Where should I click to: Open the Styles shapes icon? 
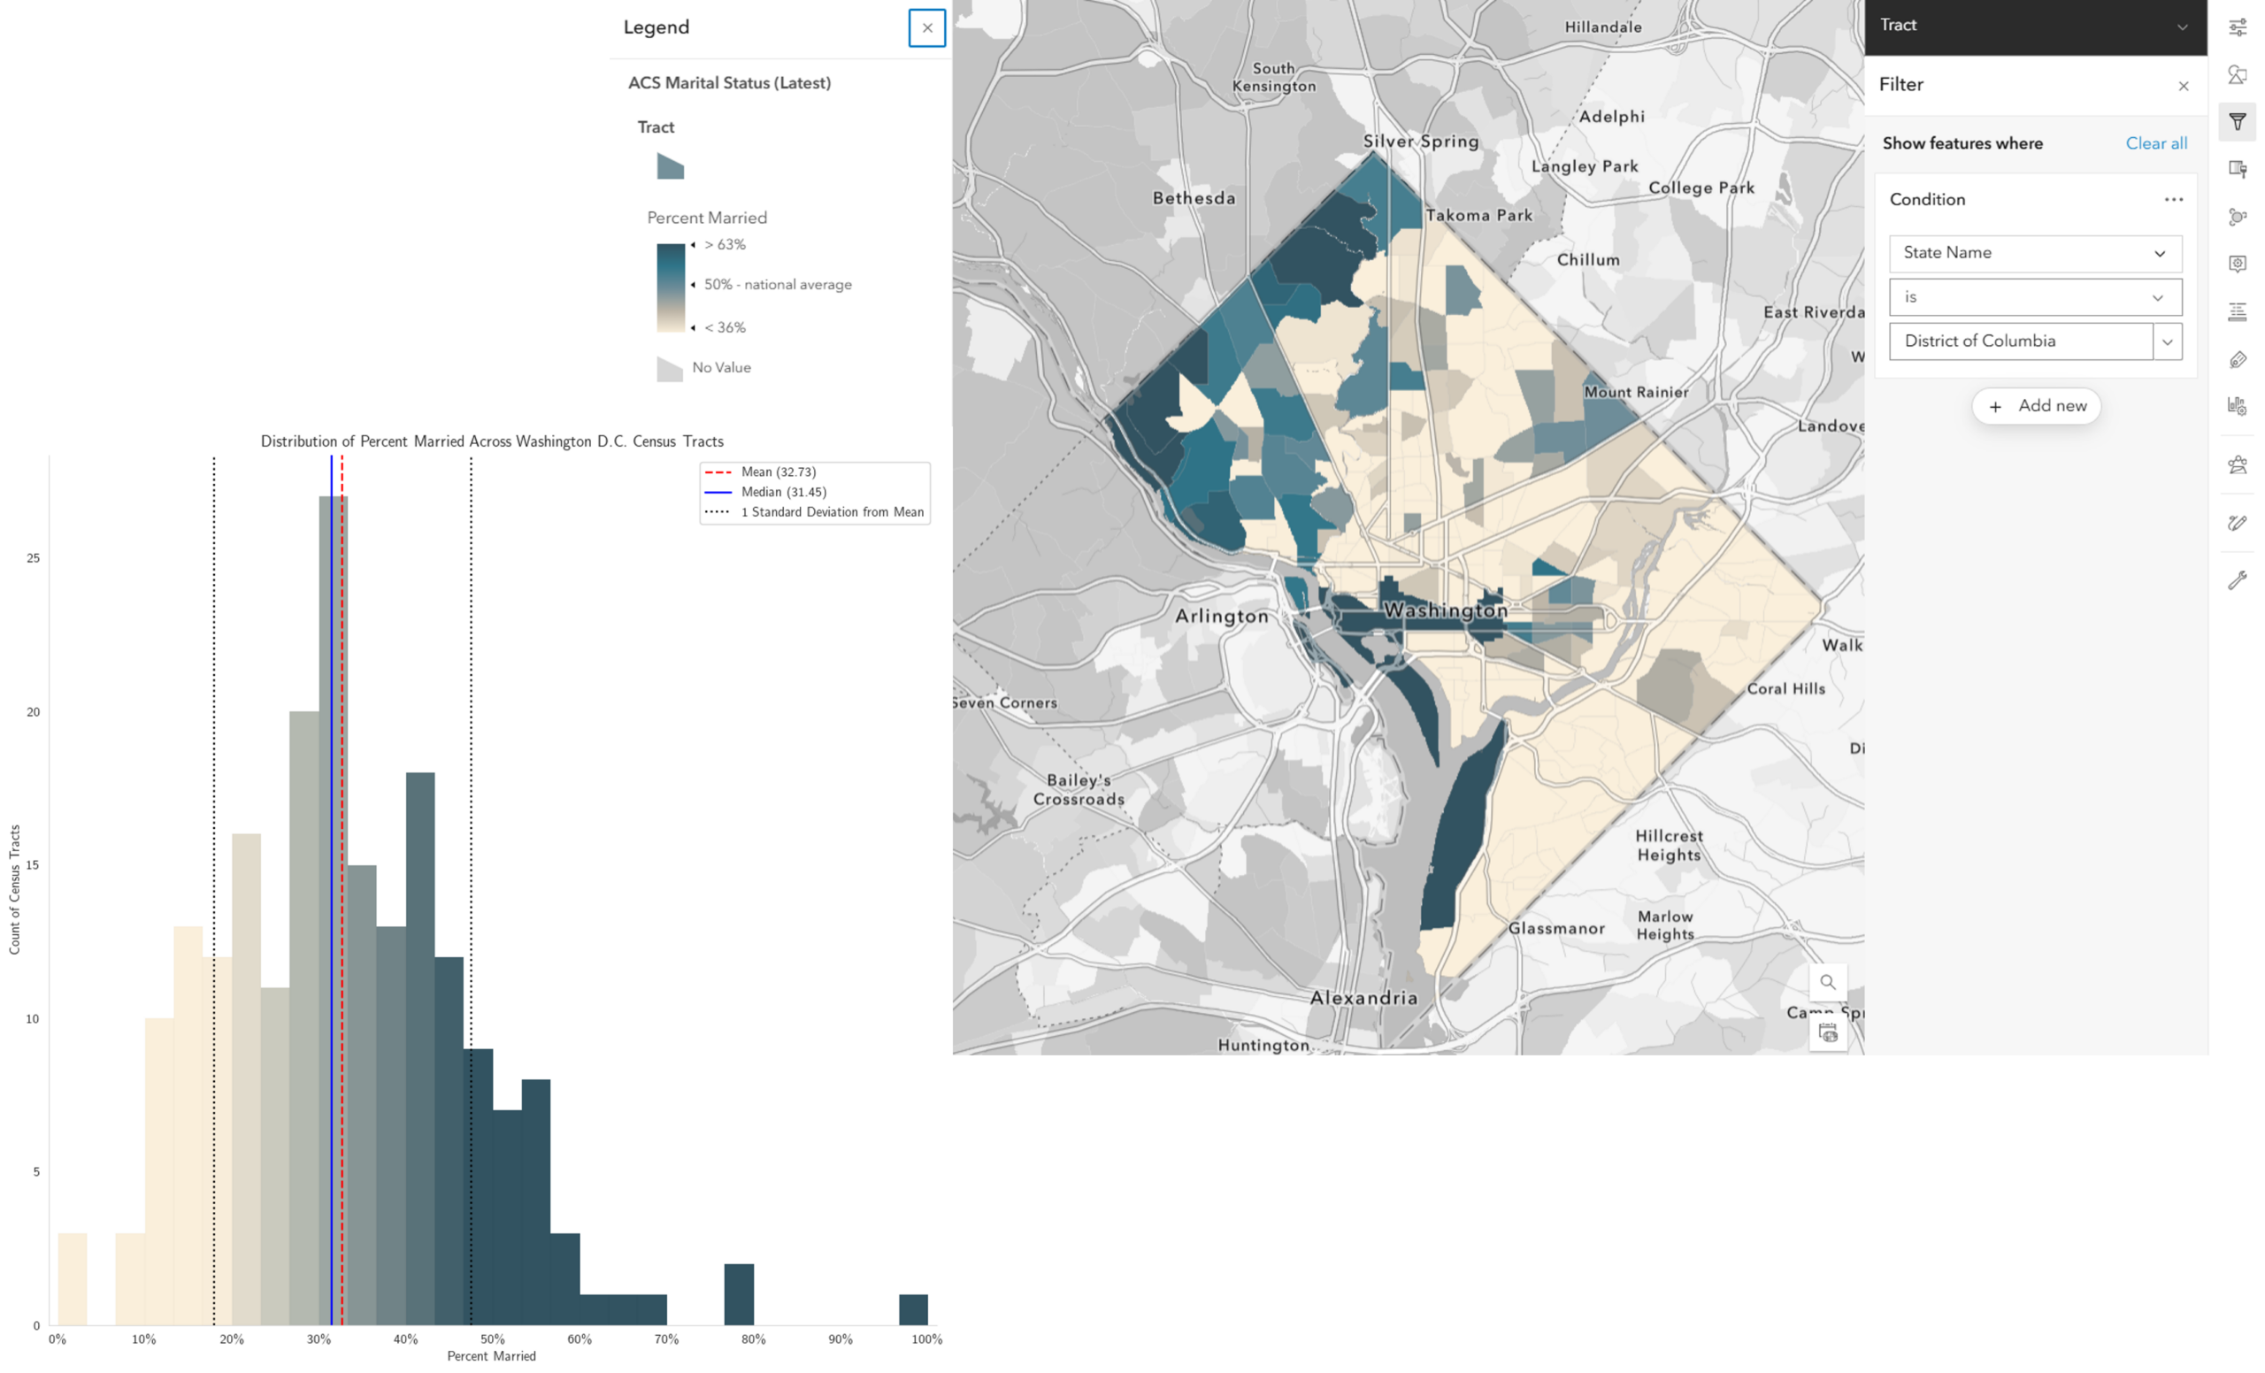pyautogui.click(x=2237, y=75)
